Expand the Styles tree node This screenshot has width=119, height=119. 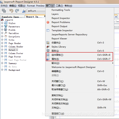(x=2, y=23)
